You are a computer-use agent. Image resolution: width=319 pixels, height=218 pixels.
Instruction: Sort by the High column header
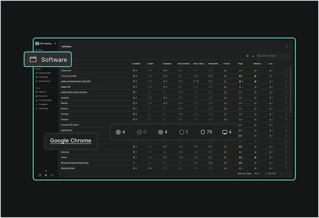[x=241, y=64]
